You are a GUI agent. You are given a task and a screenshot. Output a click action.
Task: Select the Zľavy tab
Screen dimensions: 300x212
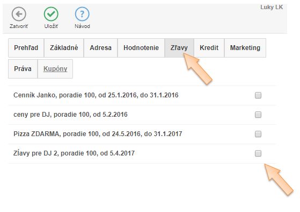point(179,48)
